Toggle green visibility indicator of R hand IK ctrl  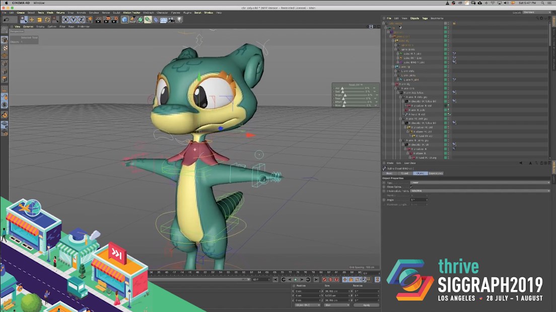point(446,114)
